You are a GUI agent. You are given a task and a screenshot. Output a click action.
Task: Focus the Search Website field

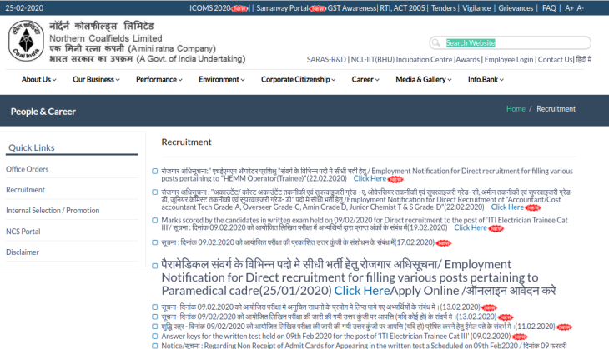tap(510, 42)
